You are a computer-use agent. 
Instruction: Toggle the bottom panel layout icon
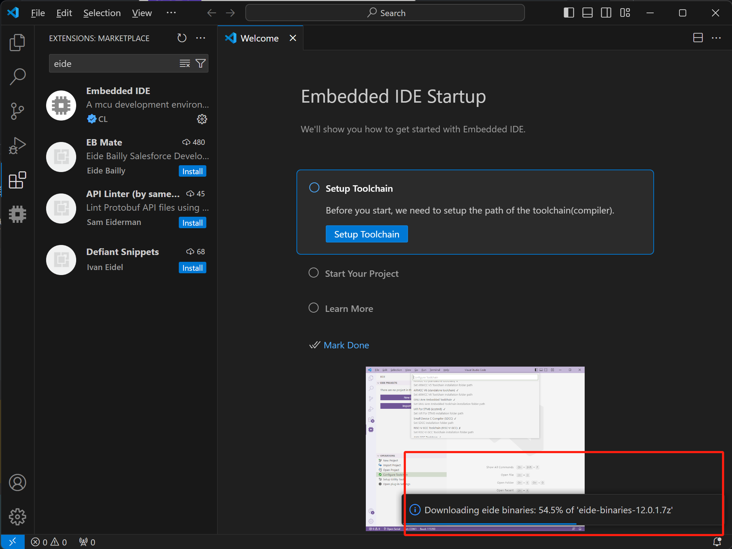pos(587,13)
